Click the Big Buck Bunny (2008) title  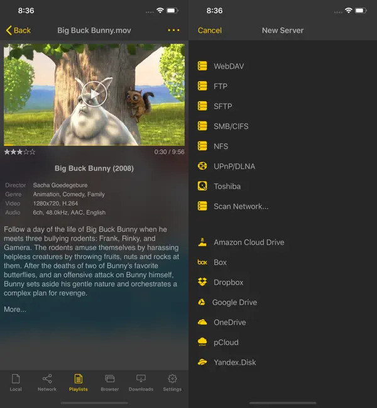pyautogui.click(x=94, y=168)
